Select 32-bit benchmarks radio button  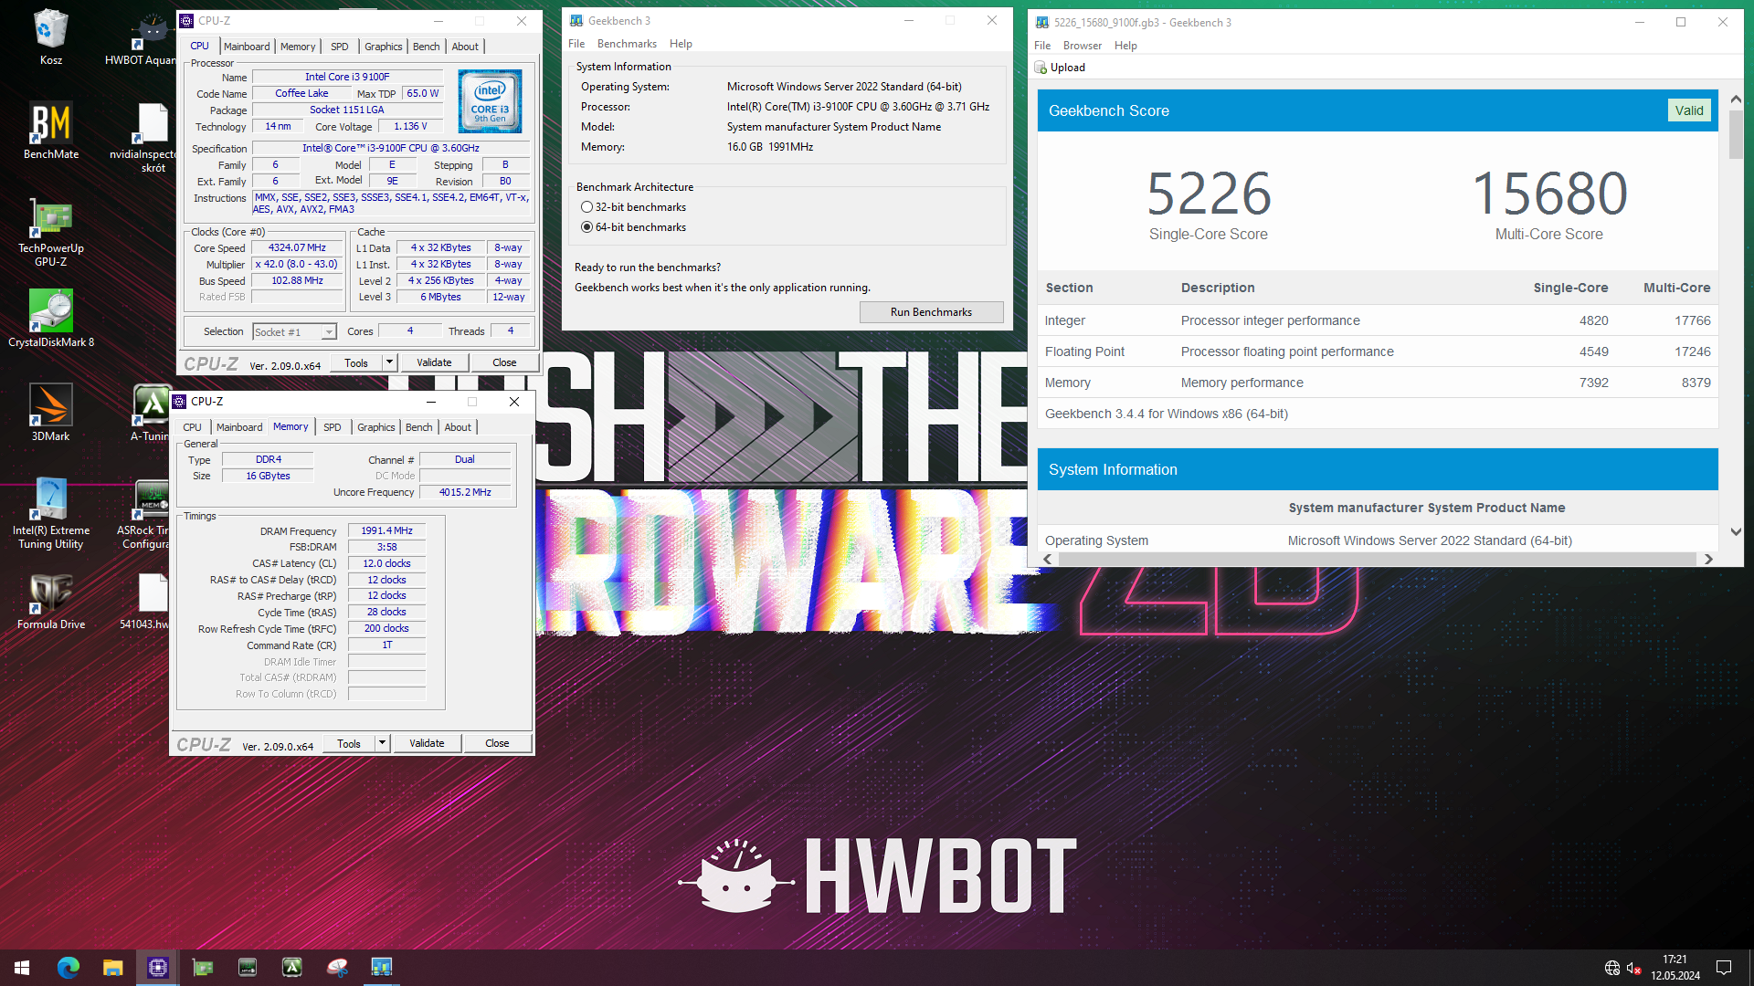(586, 207)
